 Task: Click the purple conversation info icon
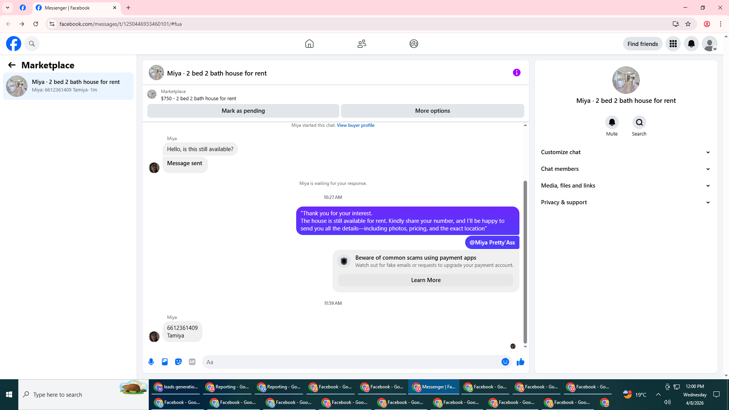(516, 73)
